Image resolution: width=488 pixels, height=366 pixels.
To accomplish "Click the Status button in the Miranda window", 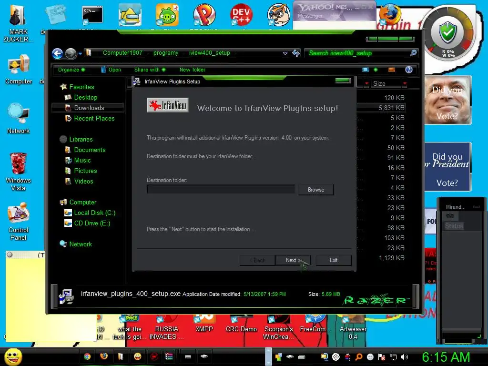I will (454, 226).
